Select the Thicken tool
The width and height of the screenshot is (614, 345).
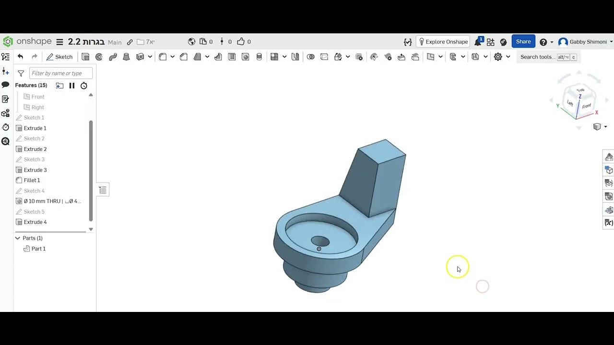(140, 57)
